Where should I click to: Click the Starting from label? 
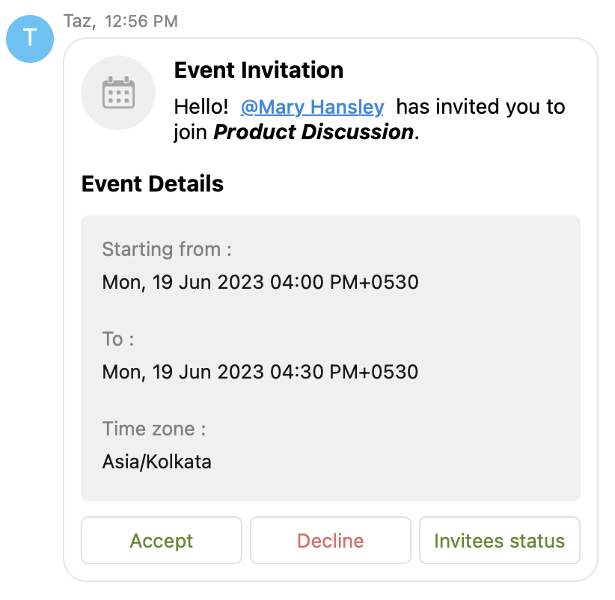pyautogui.click(x=166, y=249)
